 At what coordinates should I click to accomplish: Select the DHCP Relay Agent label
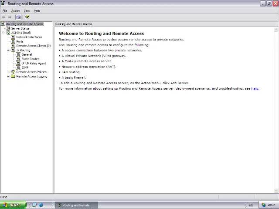[x=34, y=63]
